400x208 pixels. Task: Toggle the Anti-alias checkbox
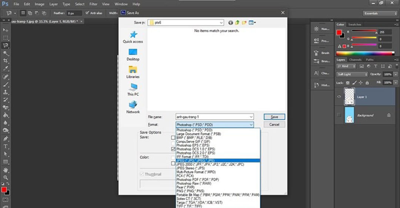point(87,13)
